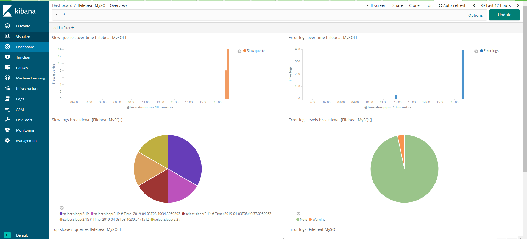Click the Auto-refresh circular arrow icon
This screenshot has height=239, width=527.
pos(440,5)
